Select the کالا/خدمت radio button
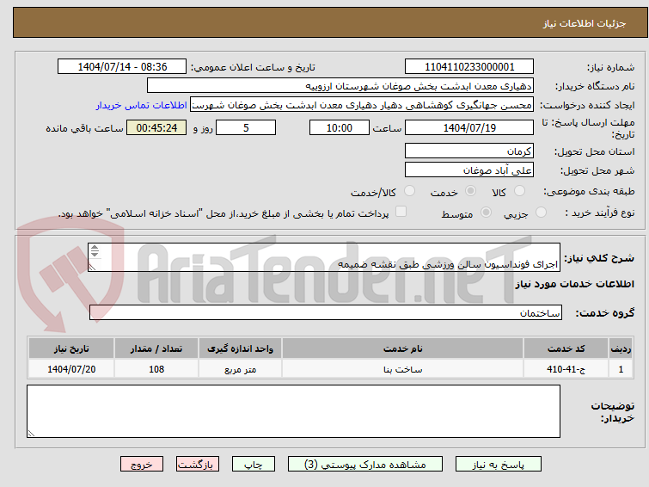This screenshot has width=649, height=487. tap(409, 191)
